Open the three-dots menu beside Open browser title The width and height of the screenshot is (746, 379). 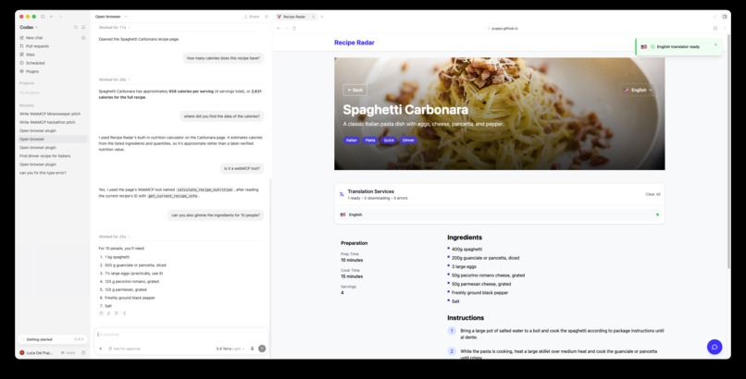click(x=126, y=17)
